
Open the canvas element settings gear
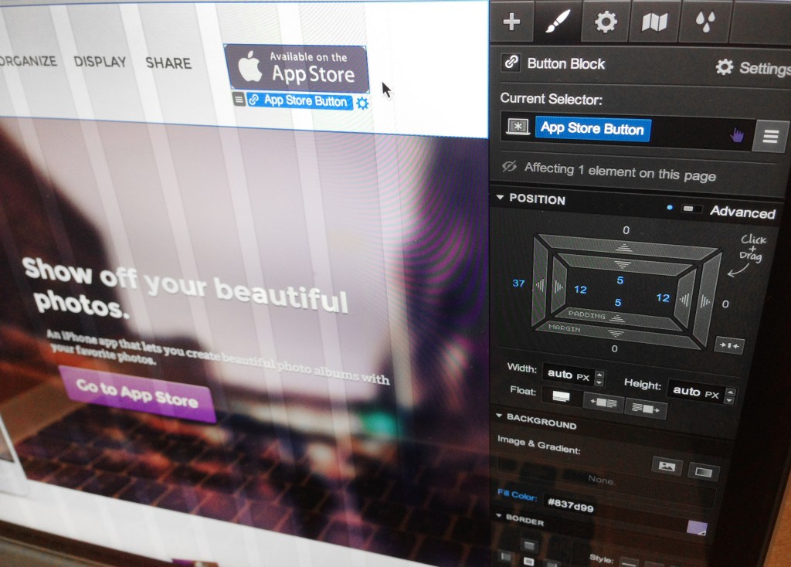362,103
